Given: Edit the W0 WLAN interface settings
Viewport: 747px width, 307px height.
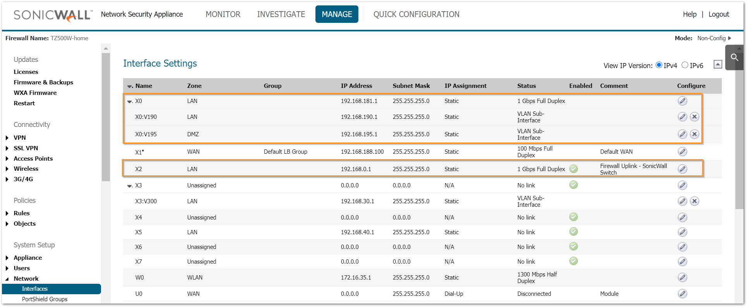Looking at the screenshot, I should 682,278.
